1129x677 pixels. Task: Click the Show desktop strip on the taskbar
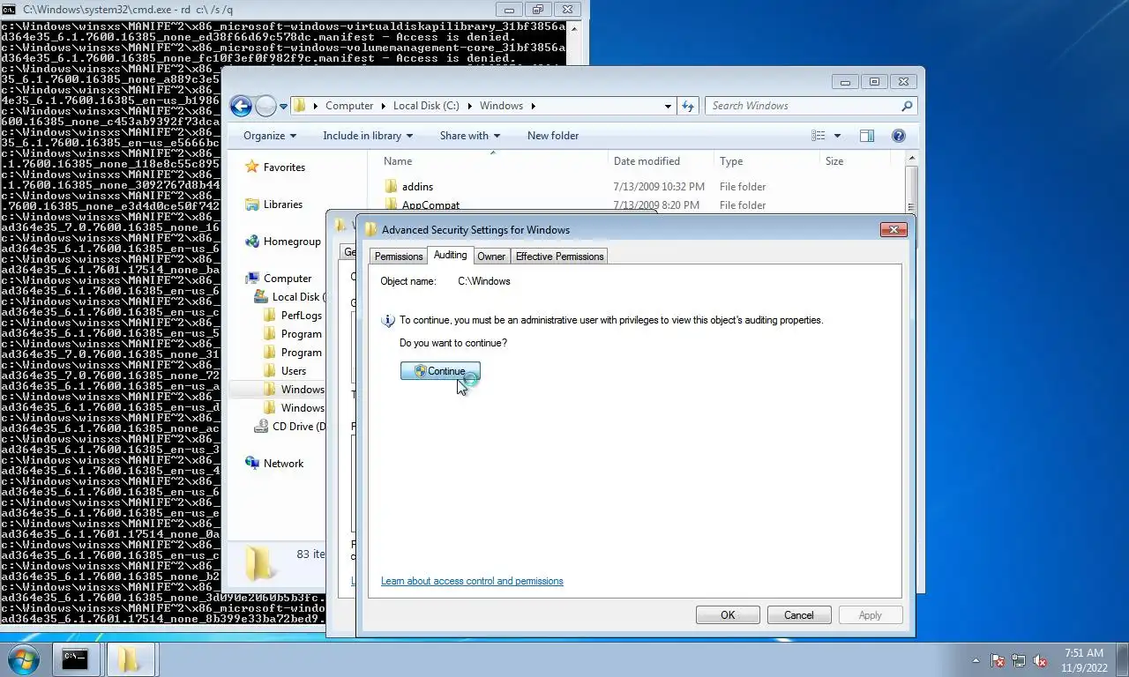pos(1122,660)
